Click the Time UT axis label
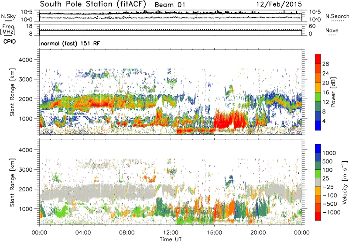The image size is (349, 242). 171,239
